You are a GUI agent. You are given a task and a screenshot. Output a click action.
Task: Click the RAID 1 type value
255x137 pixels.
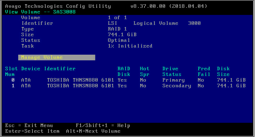pyautogui.click(x=117, y=29)
